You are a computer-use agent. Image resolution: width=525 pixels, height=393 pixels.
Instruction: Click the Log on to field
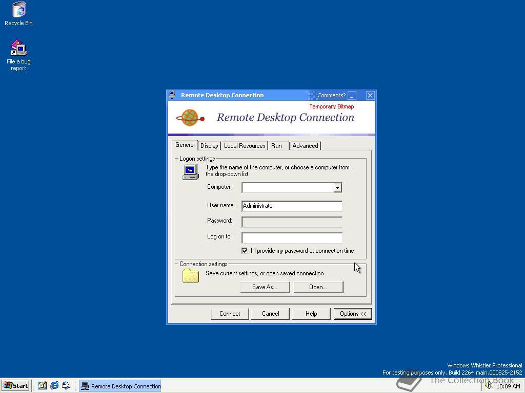click(292, 238)
